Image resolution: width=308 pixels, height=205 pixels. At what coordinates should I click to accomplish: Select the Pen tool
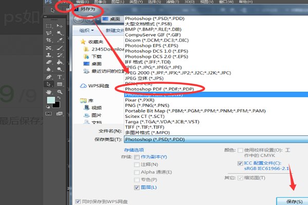(x=48, y=75)
